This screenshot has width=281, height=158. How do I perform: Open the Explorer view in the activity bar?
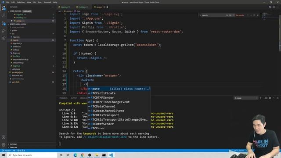(4, 8)
